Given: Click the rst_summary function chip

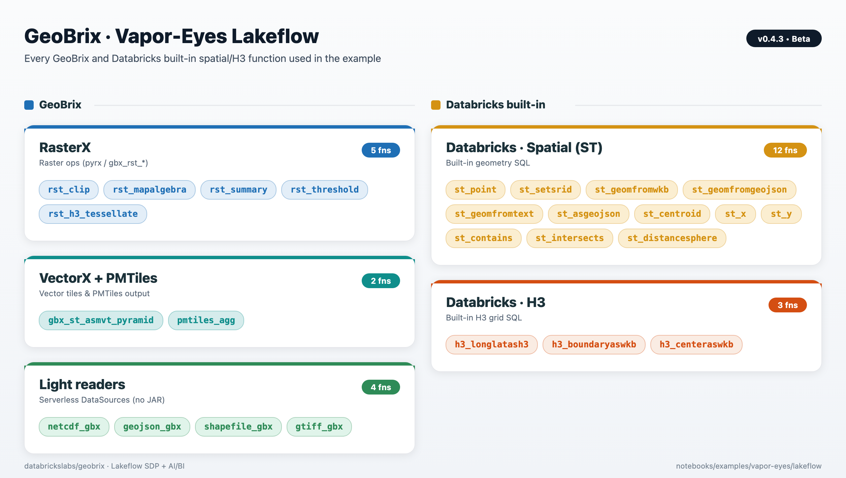Looking at the screenshot, I should coord(238,190).
